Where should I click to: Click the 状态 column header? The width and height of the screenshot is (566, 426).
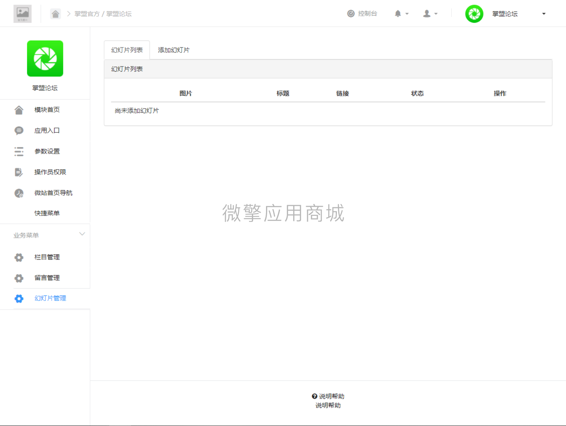417,93
